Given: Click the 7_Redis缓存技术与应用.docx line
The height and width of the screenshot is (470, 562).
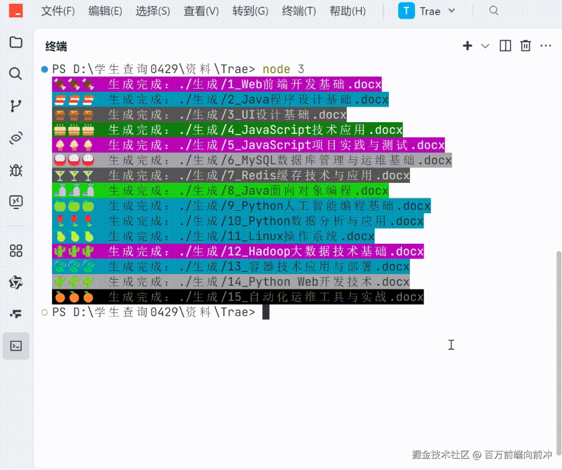Looking at the screenshot, I should [231, 175].
